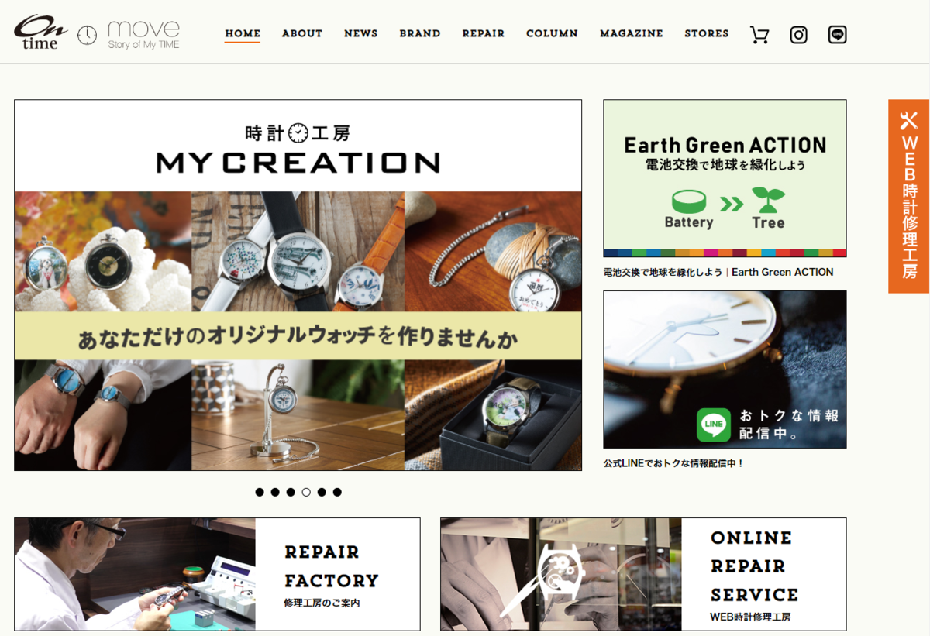Open the REPAIR menu item
Viewport: 930px width, 636px height.
click(x=484, y=33)
